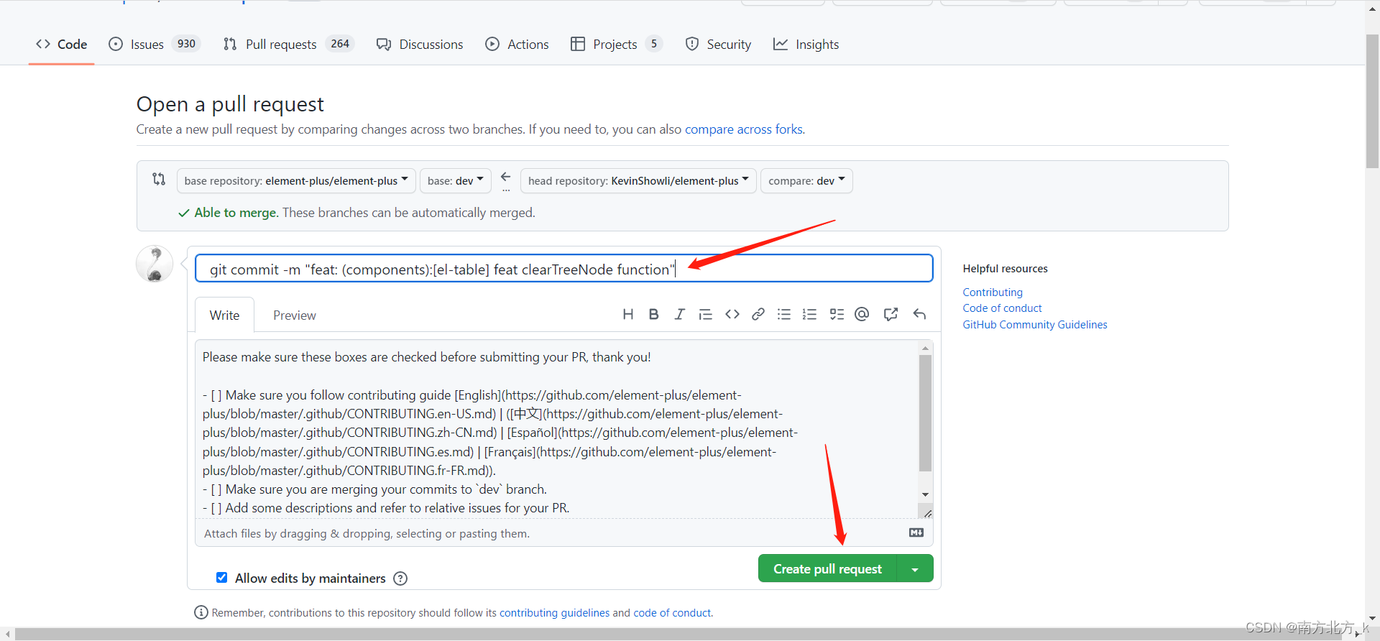Click the Issues count badge 930
The image size is (1380, 641).
(x=186, y=44)
